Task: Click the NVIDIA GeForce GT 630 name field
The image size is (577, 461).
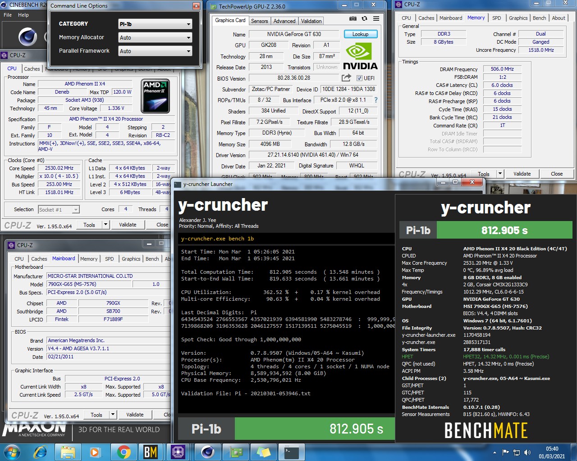Action: coord(294,34)
